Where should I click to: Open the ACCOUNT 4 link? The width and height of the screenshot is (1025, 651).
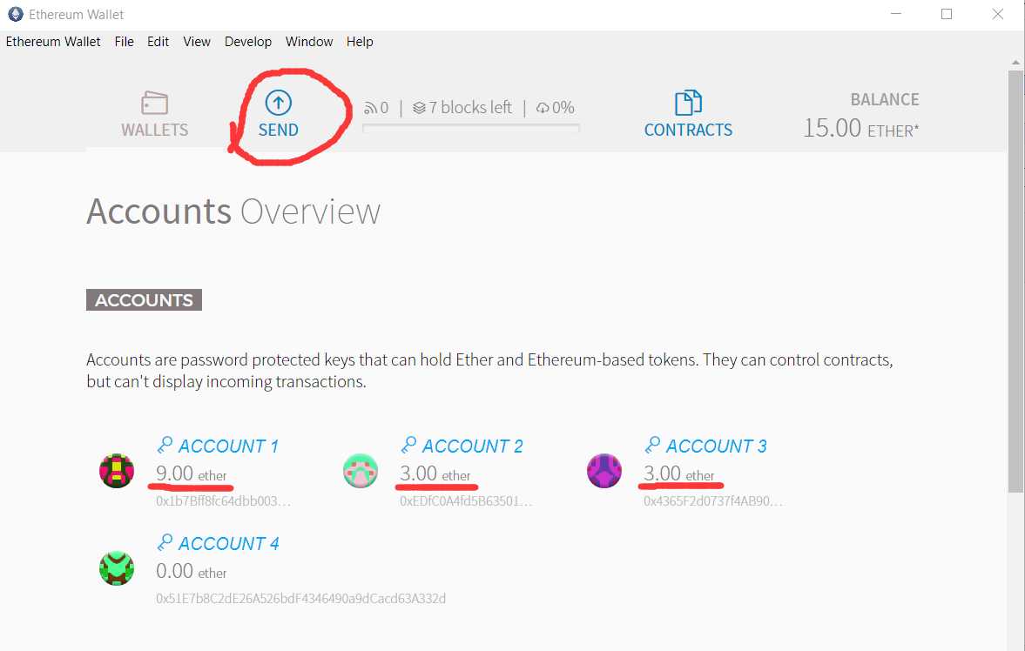pyautogui.click(x=228, y=544)
